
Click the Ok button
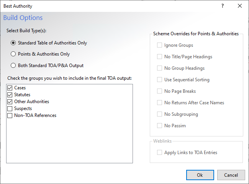(200, 175)
